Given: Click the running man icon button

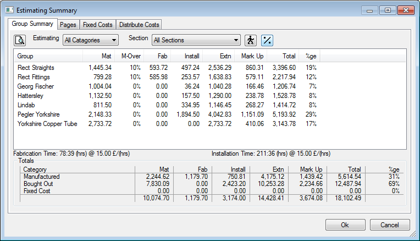Looking at the screenshot, I should [251, 41].
